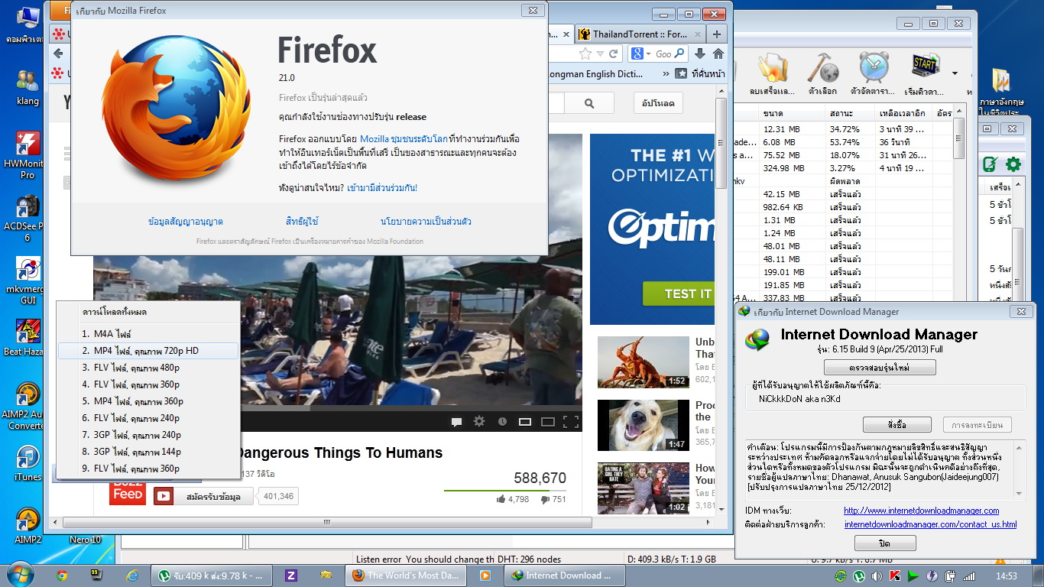Open the lobster video thumbnail 1:52
The width and height of the screenshot is (1044, 587).
(x=643, y=362)
